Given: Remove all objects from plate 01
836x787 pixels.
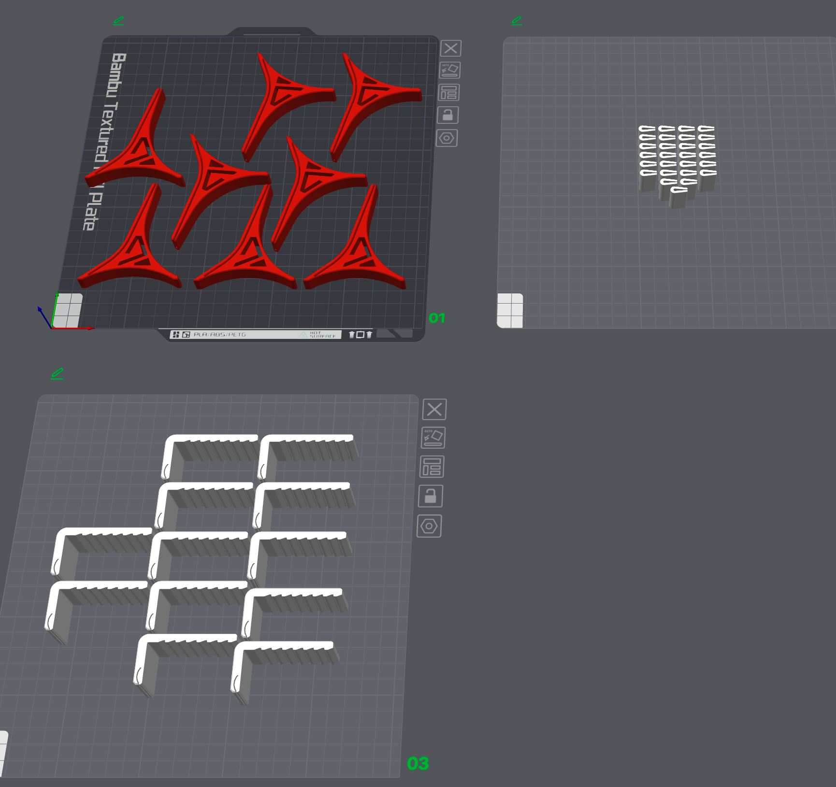Looking at the screenshot, I should pos(451,48).
